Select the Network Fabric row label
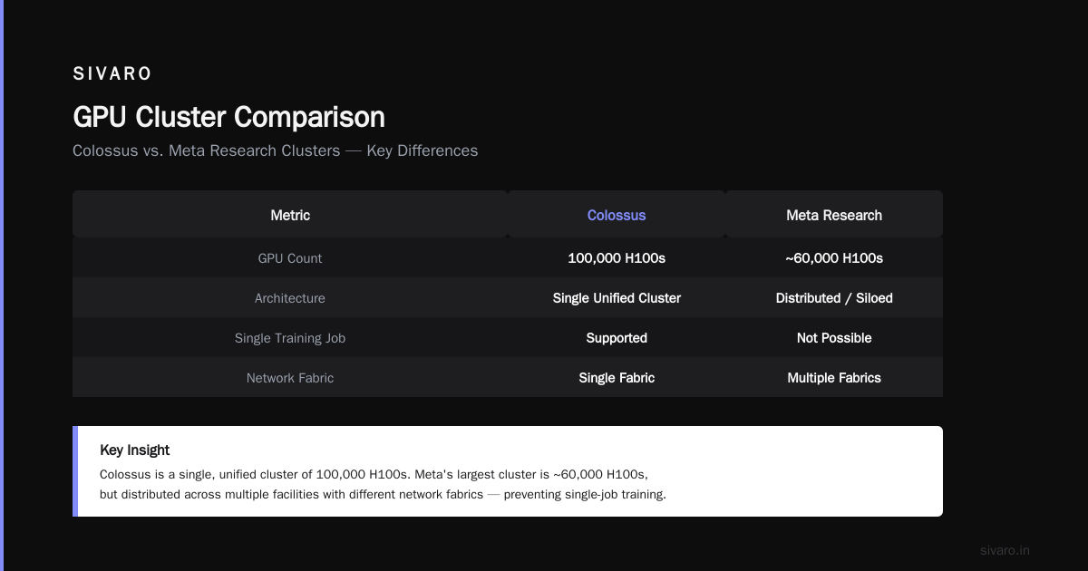 click(290, 378)
